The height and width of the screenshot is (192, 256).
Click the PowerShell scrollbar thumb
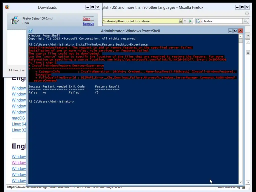coord(240,41)
